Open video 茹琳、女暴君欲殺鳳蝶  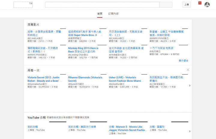click(x=44, y=33)
